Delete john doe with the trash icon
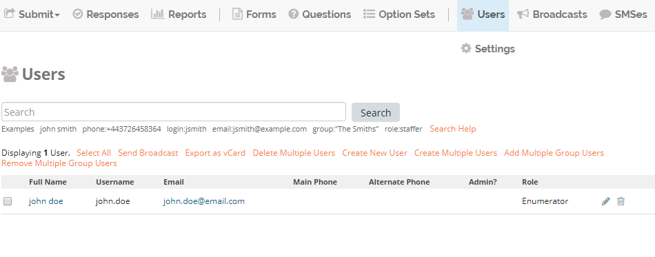Image resolution: width=655 pixels, height=257 pixels. pyautogui.click(x=621, y=201)
